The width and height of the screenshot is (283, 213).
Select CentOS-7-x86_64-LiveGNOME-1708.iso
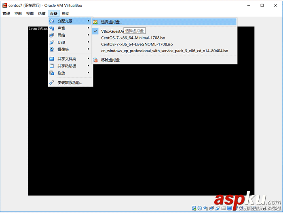165,44
